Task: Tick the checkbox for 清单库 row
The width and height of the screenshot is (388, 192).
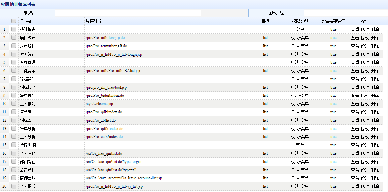Action: point(14,112)
